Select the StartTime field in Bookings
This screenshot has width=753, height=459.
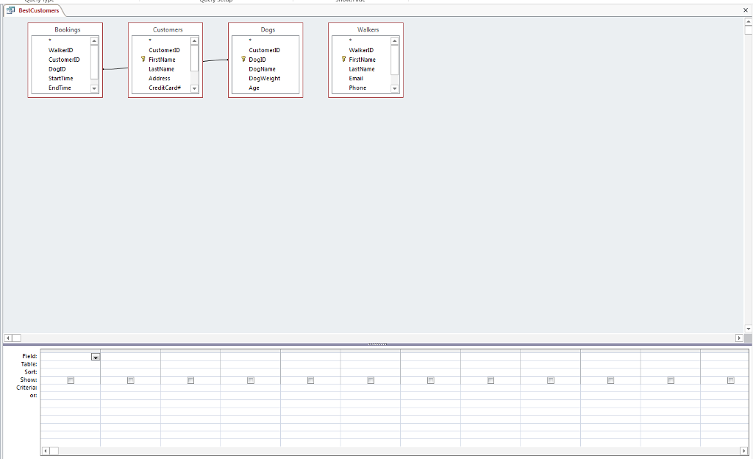(60, 78)
